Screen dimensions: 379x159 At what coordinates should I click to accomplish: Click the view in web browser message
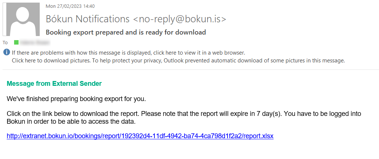point(128,52)
